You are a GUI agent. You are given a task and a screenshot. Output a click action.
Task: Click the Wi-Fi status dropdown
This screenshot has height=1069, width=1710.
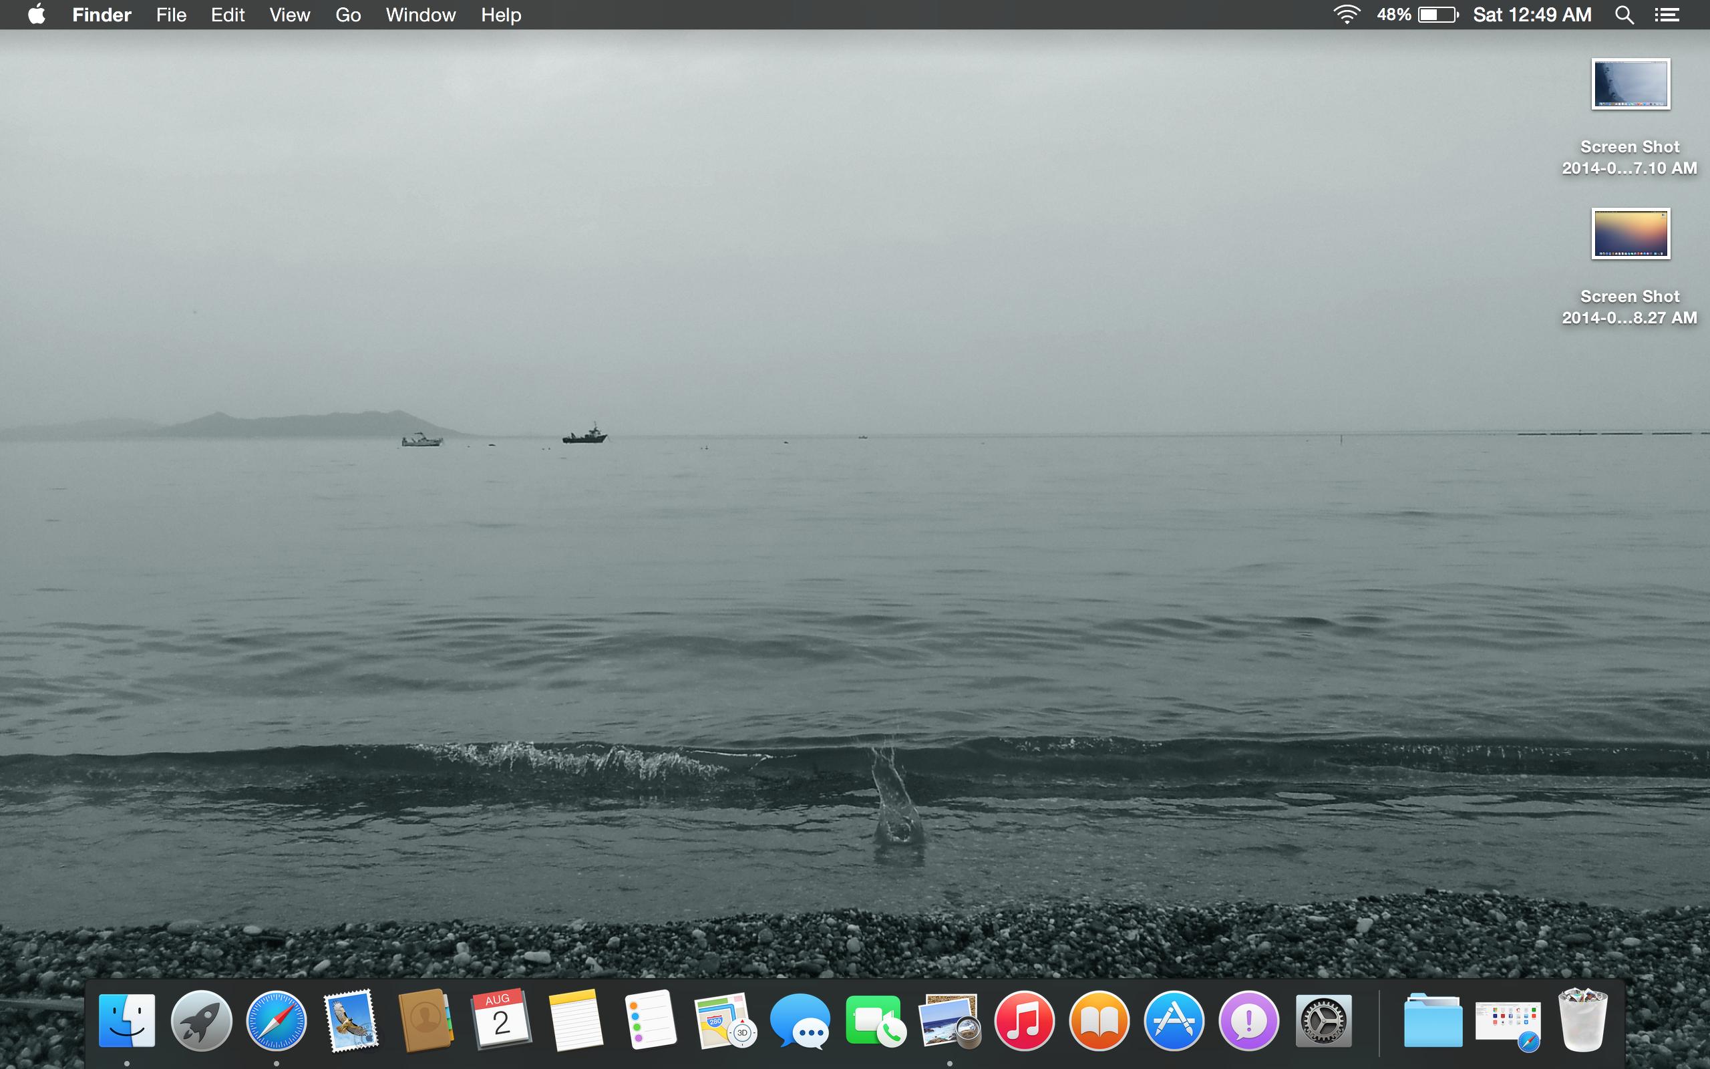coord(1347,15)
